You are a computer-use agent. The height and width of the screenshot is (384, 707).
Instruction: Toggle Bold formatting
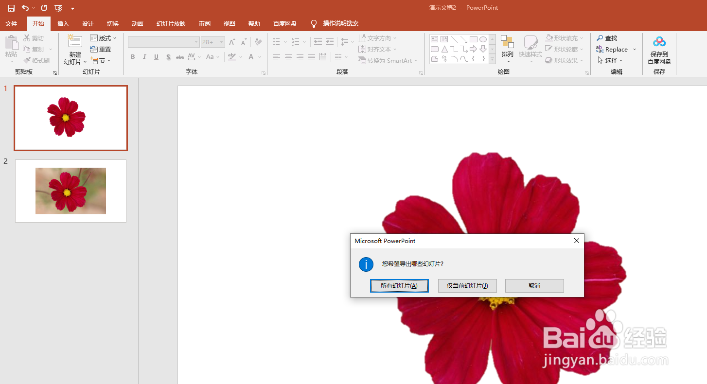[133, 57]
